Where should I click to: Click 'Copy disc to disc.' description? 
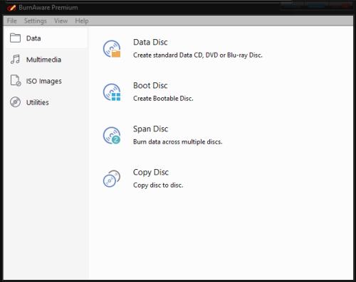coord(158,185)
